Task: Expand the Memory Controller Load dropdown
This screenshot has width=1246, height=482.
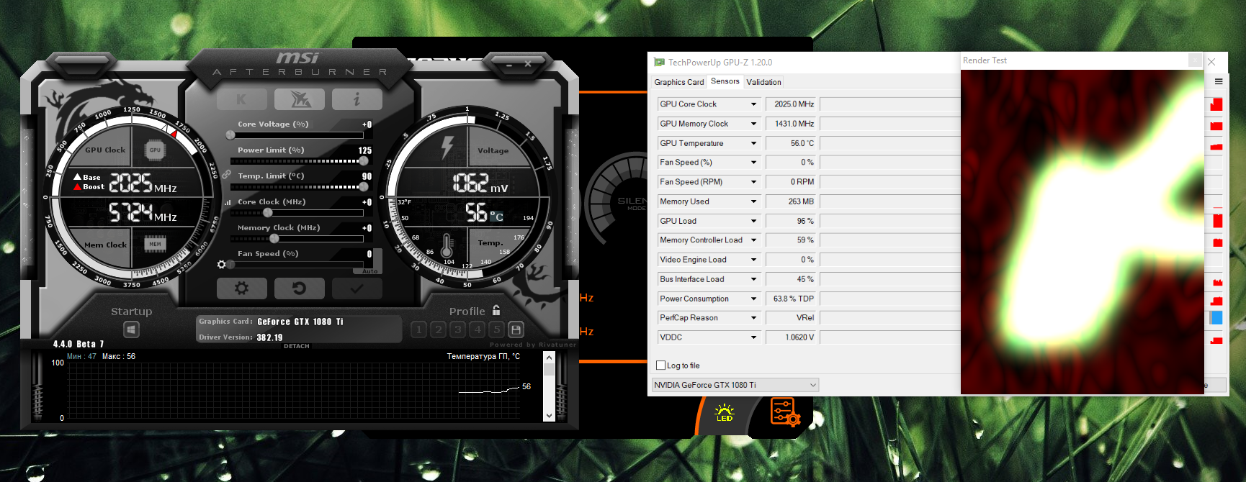Action: click(x=754, y=240)
